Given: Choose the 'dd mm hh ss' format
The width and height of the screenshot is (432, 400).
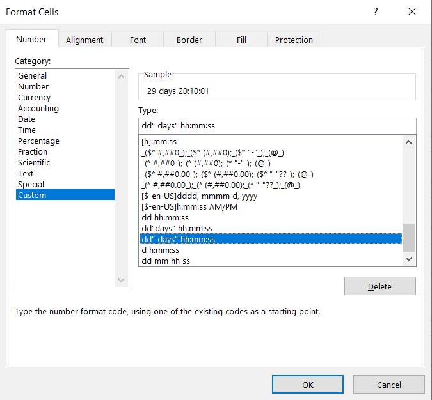Looking at the screenshot, I should (x=166, y=261).
